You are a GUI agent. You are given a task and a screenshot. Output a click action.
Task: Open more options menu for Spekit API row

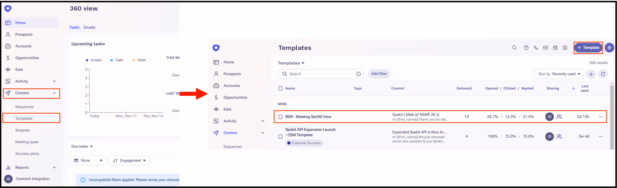pyautogui.click(x=601, y=136)
